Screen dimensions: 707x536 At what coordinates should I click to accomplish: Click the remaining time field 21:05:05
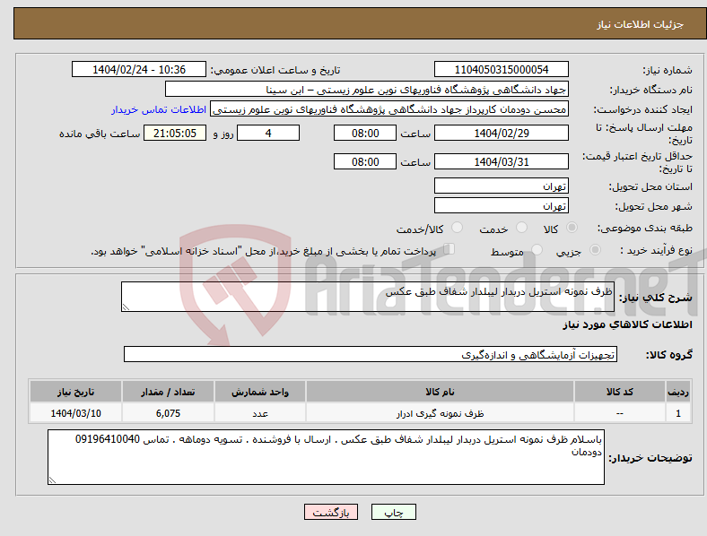175,133
